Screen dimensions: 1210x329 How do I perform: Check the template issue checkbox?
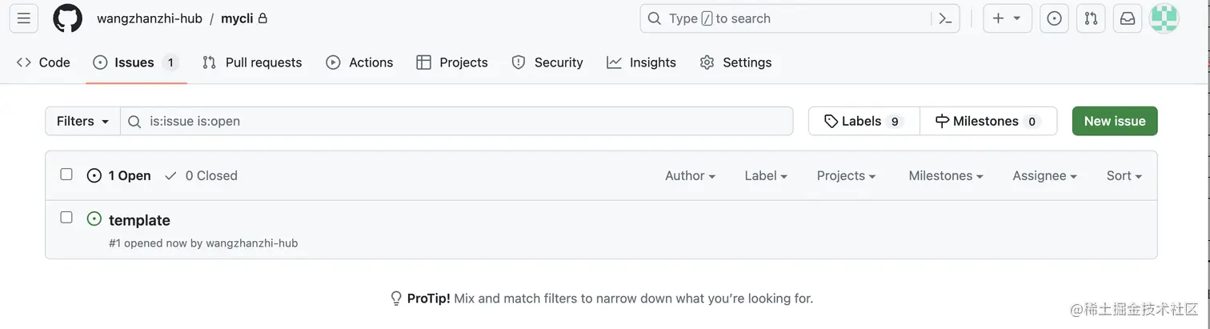pos(66,218)
